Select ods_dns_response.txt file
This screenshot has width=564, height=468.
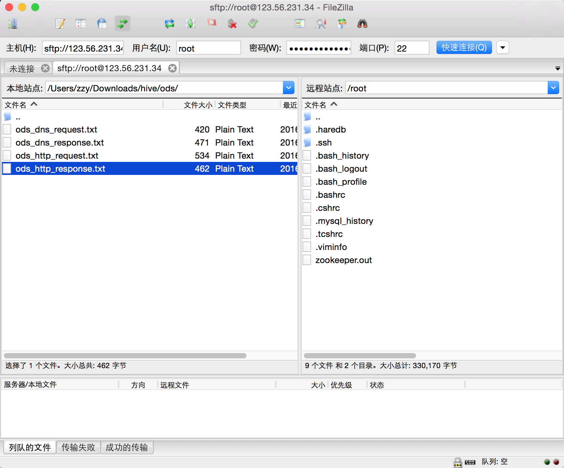(x=150, y=143)
